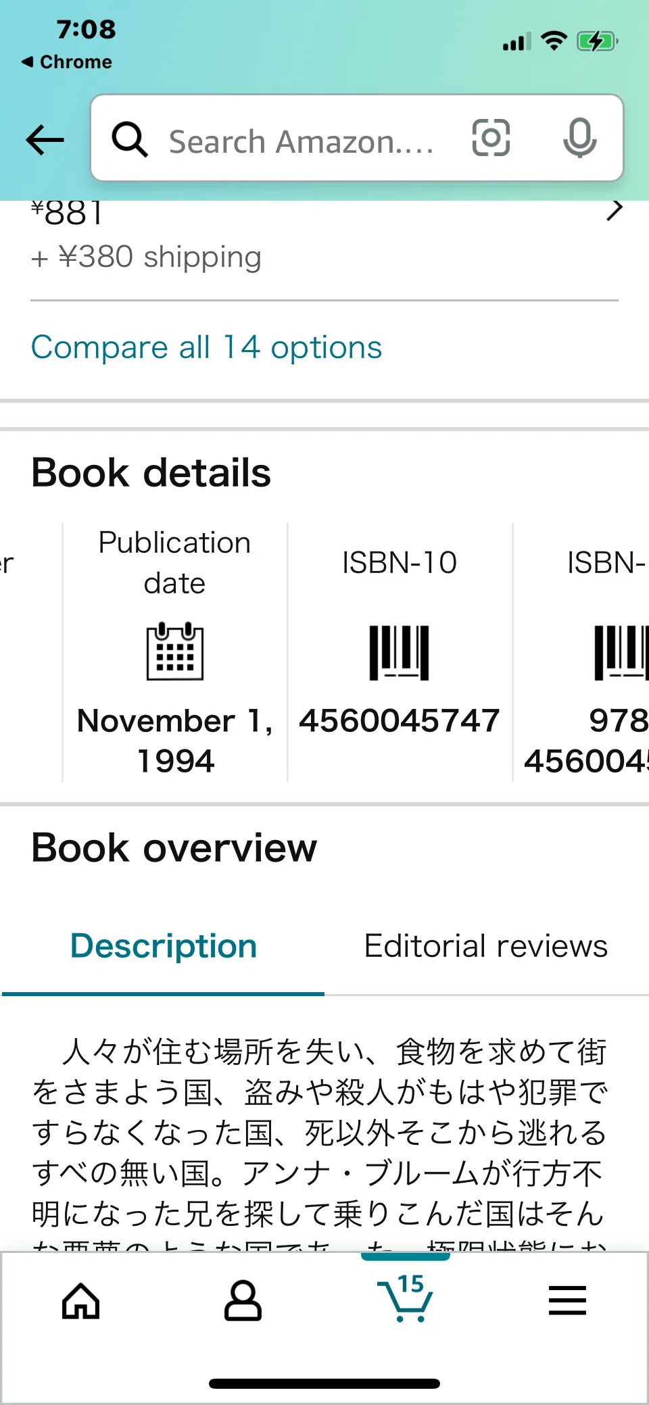Screen dimensions: 649x1405
Task: Return to Chrome via status bar link
Action: 66,61
